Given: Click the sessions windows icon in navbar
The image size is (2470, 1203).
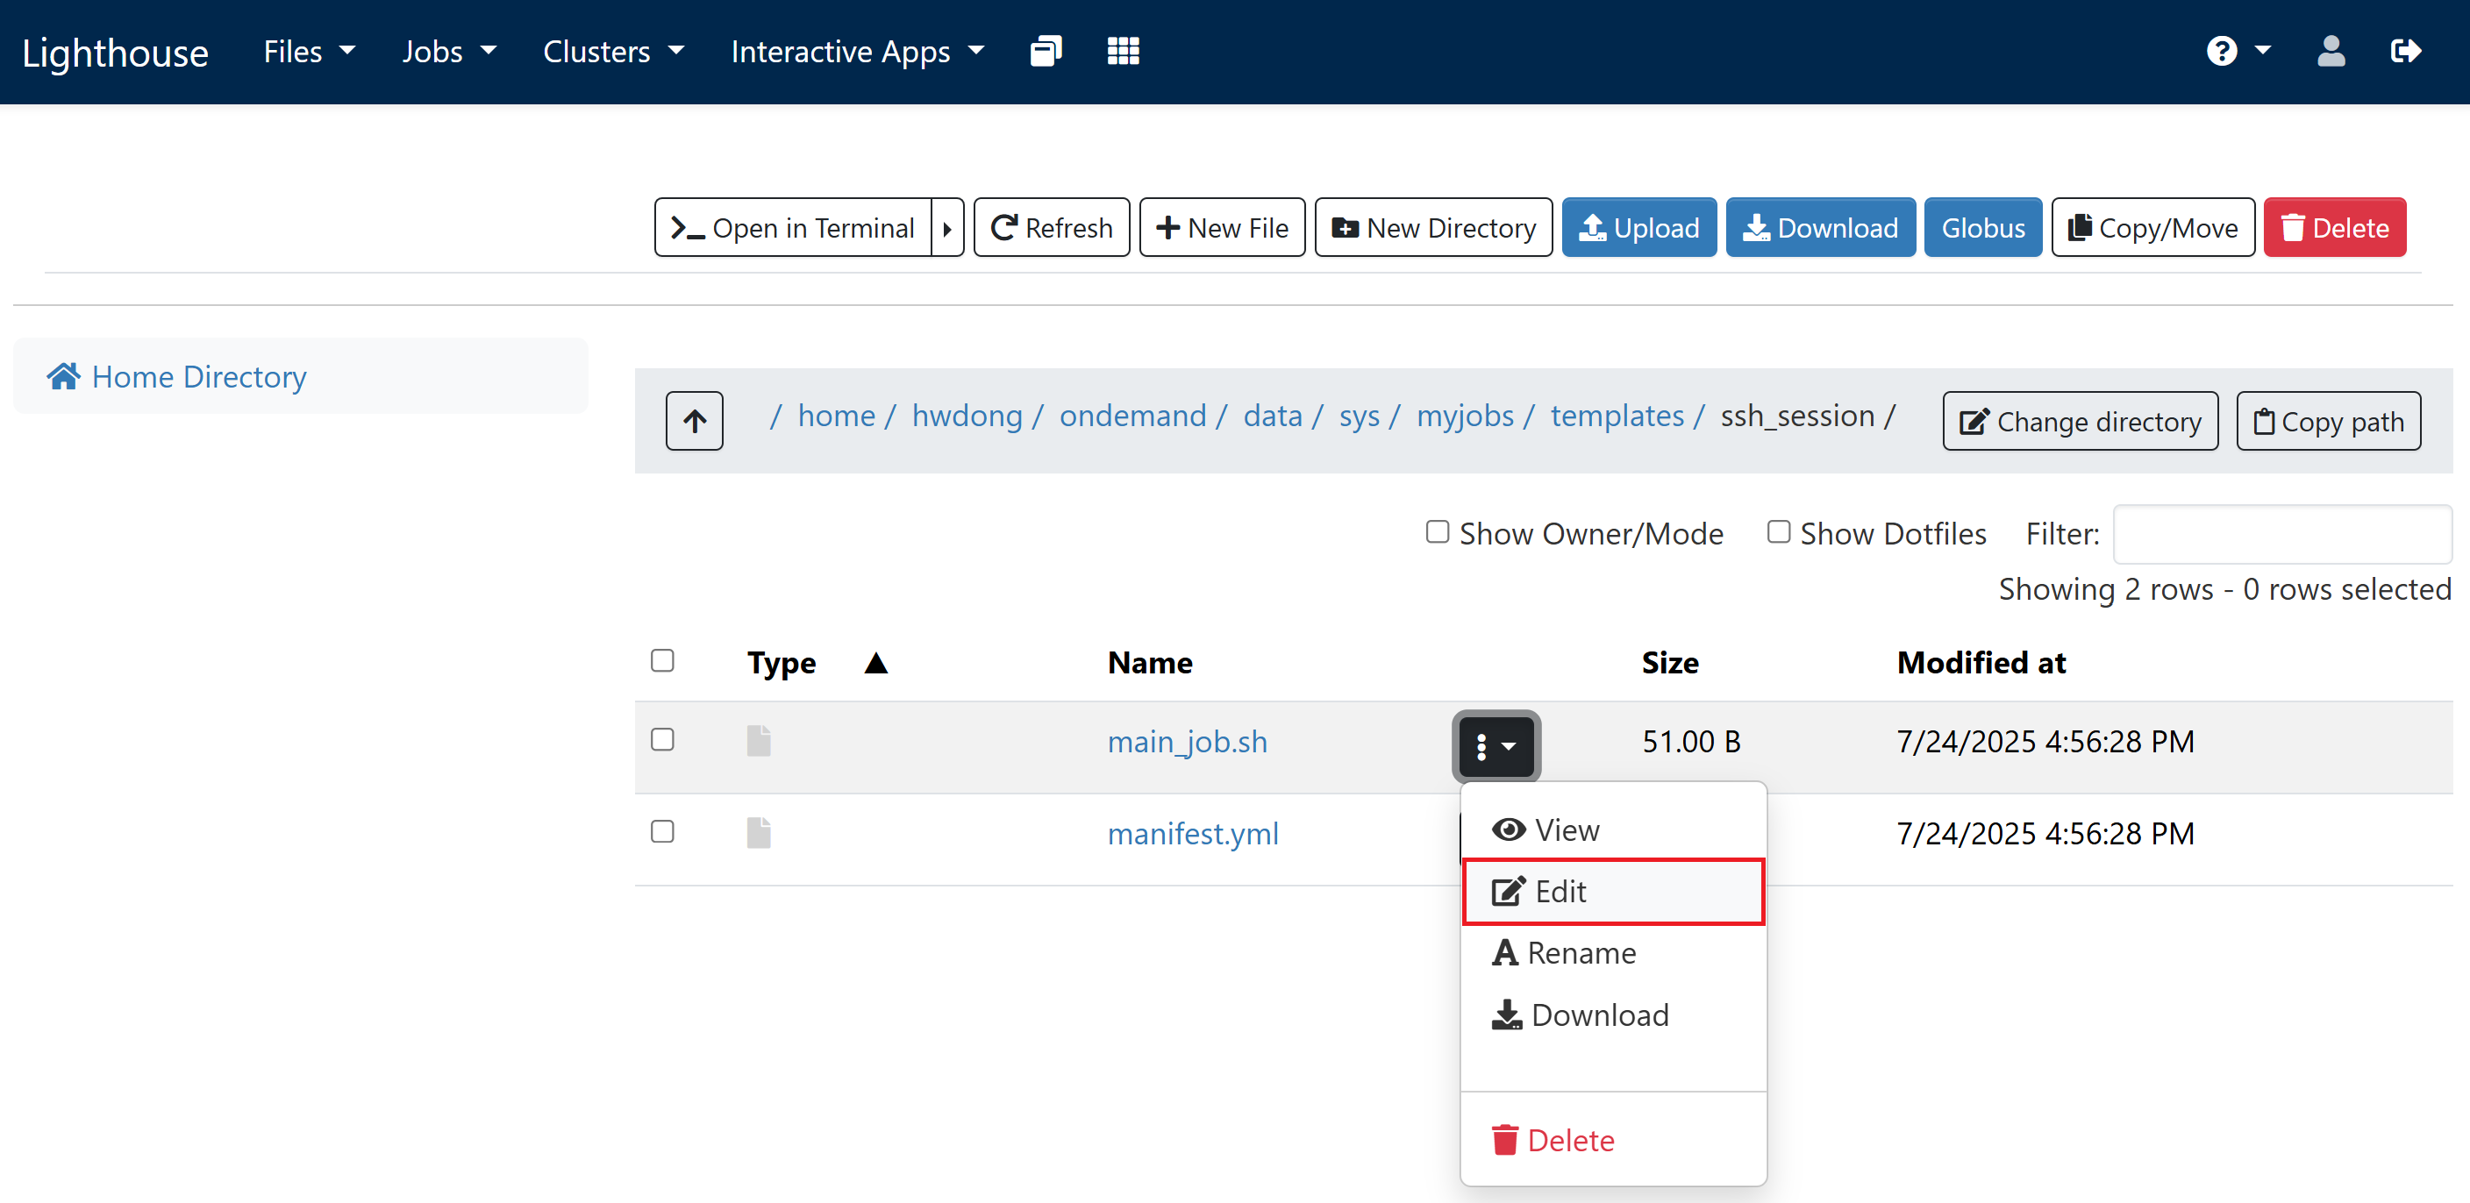Looking at the screenshot, I should (x=1046, y=51).
